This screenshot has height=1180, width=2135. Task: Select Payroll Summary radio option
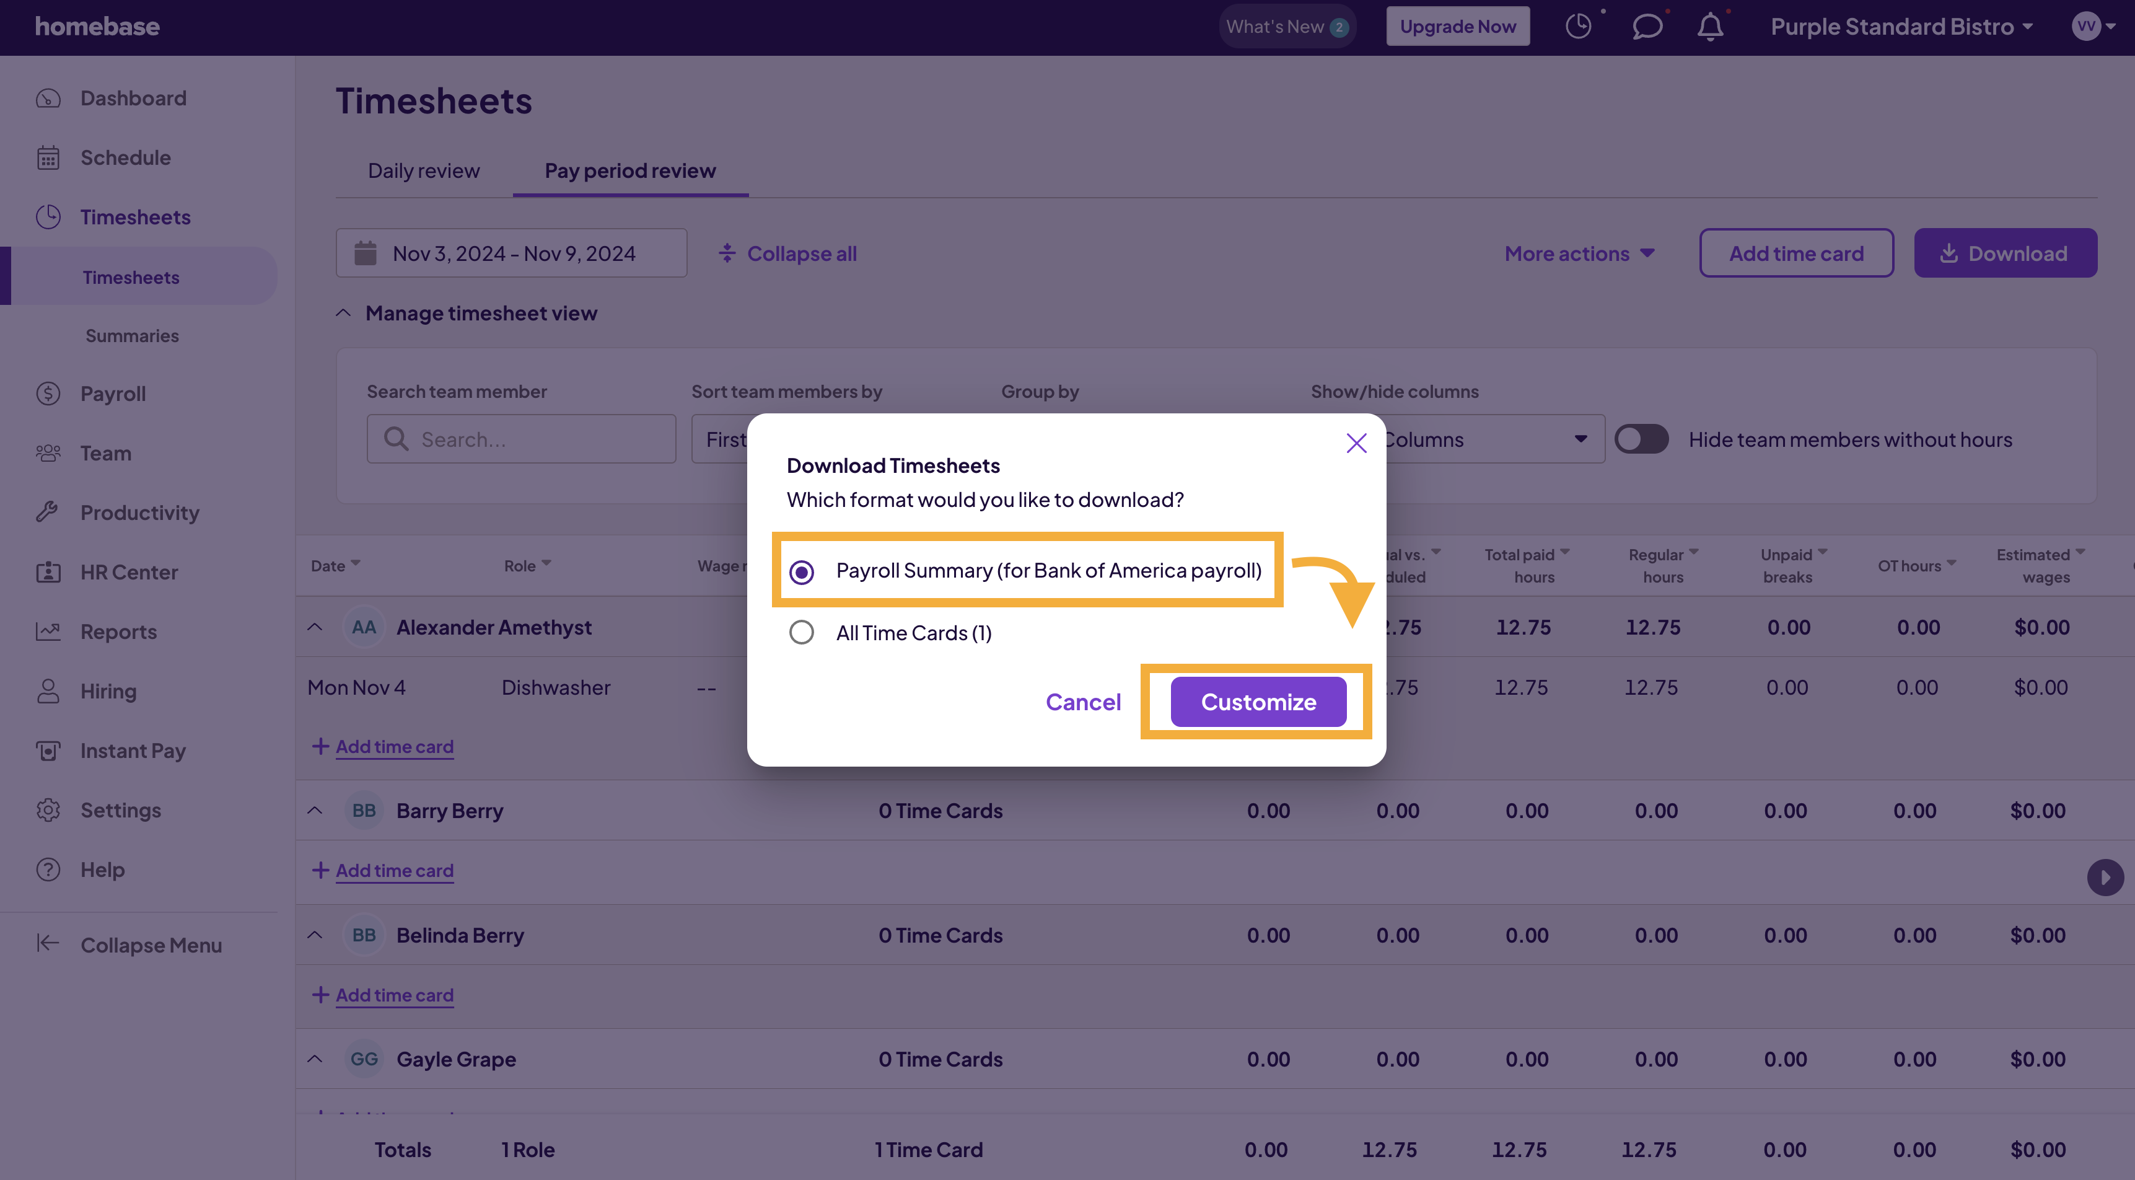802,571
